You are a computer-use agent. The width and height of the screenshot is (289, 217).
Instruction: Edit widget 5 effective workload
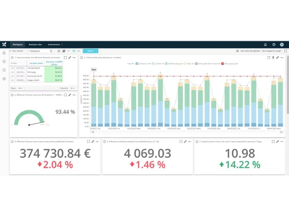185,142
